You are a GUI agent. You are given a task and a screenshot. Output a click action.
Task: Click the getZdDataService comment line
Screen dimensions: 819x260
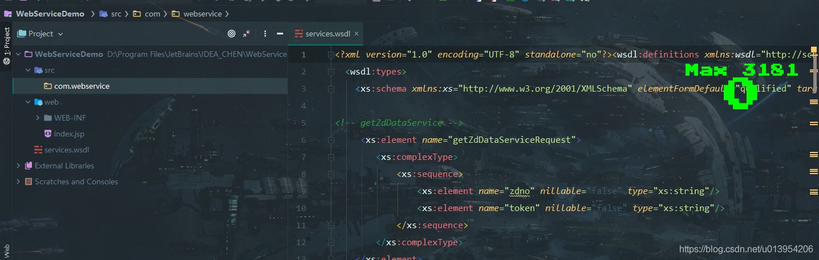click(x=399, y=123)
